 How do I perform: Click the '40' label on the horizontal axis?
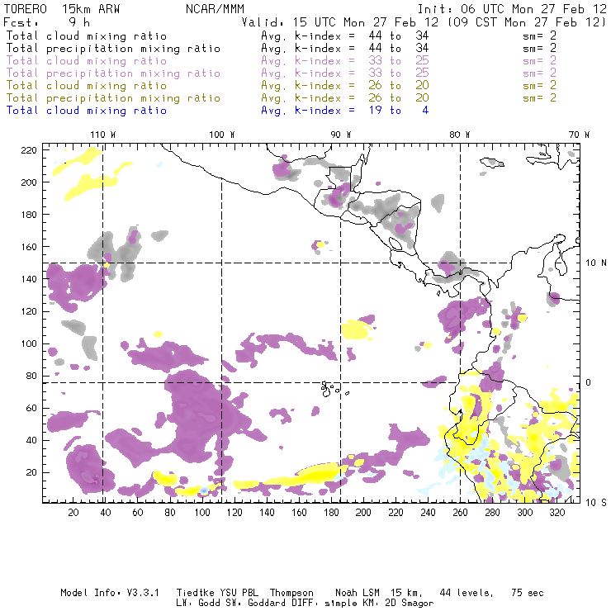106,513
